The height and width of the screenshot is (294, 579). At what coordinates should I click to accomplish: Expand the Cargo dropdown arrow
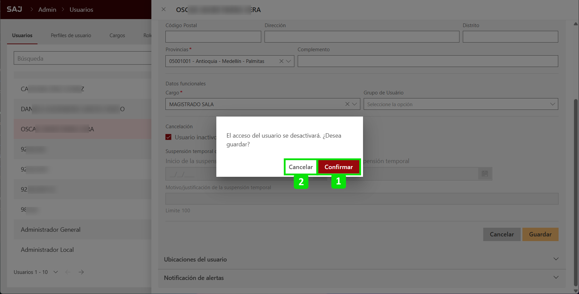(355, 104)
